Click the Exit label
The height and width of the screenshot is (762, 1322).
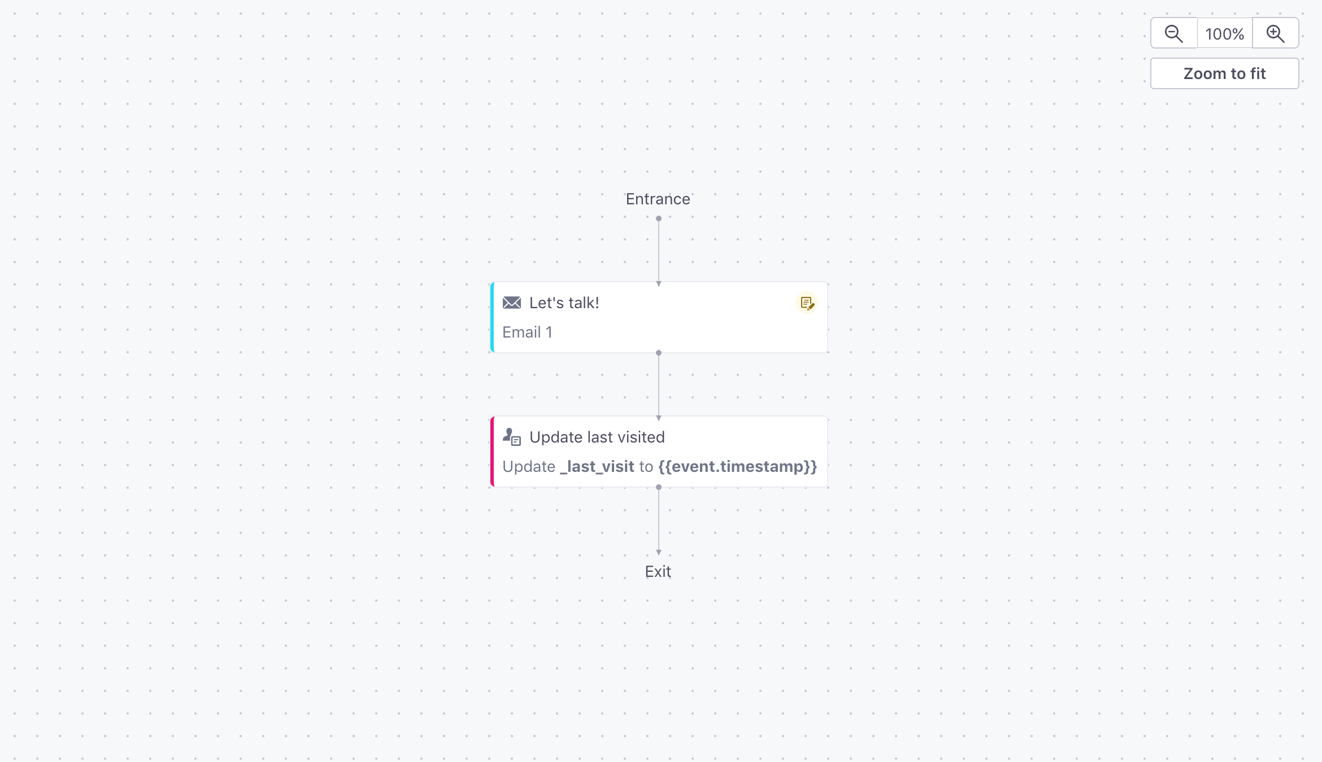click(658, 571)
